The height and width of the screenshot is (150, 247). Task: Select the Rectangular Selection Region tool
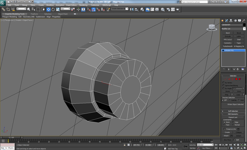point(38,9)
